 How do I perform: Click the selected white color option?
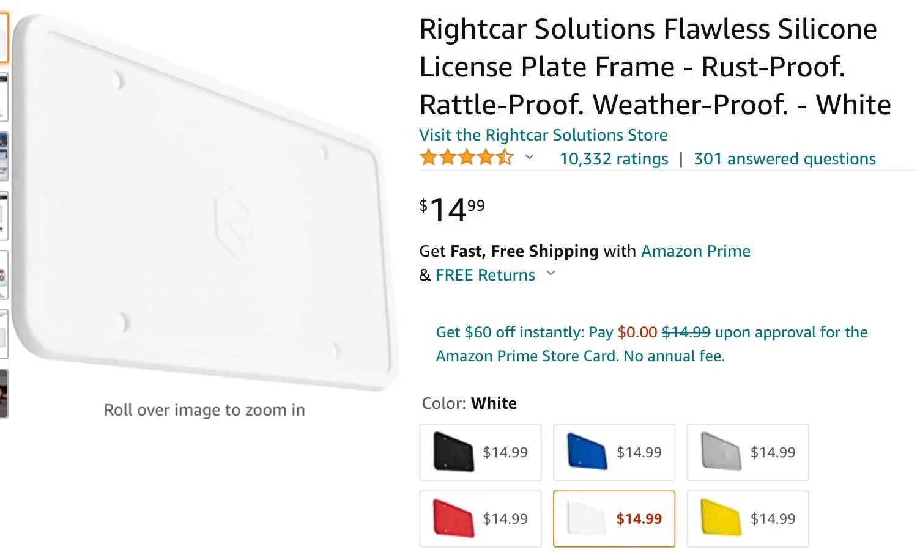point(614,519)
